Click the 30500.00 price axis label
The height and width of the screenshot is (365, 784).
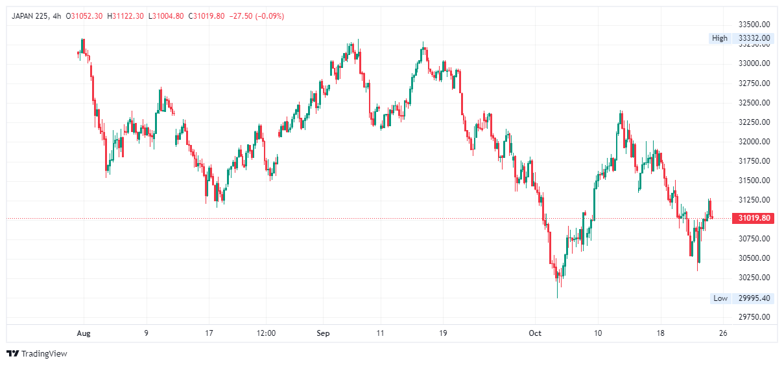pyautogui.click(x=754, y=258)
